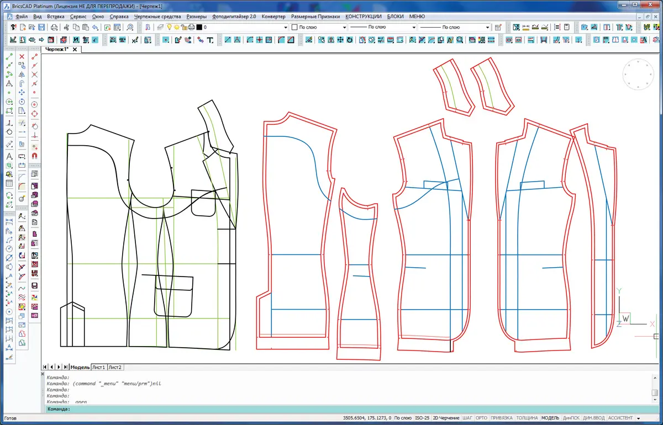Click the black layer color swatch
Screen dimensions: 663x425
tap(199, 27)
